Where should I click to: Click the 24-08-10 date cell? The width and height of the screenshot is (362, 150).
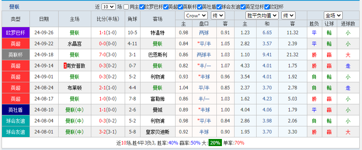(44, 110)
